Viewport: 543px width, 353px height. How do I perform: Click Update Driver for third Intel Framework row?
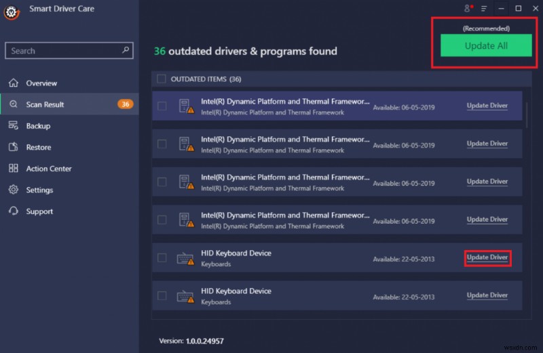(x=487, y=182)
